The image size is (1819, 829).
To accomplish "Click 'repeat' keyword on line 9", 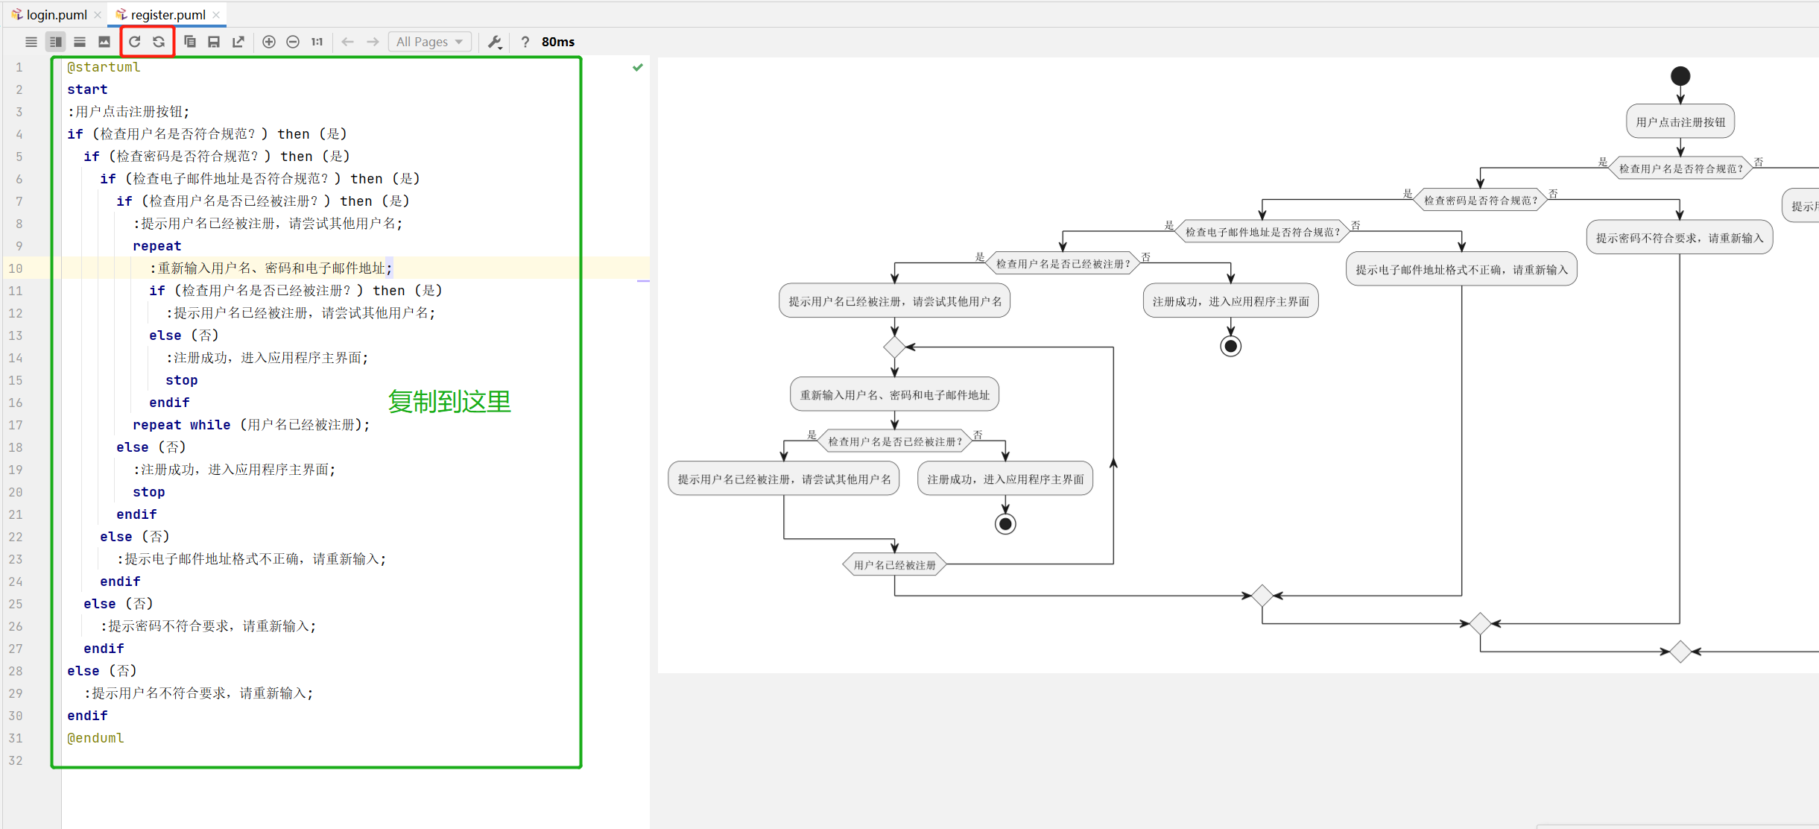I will [156, 246].
